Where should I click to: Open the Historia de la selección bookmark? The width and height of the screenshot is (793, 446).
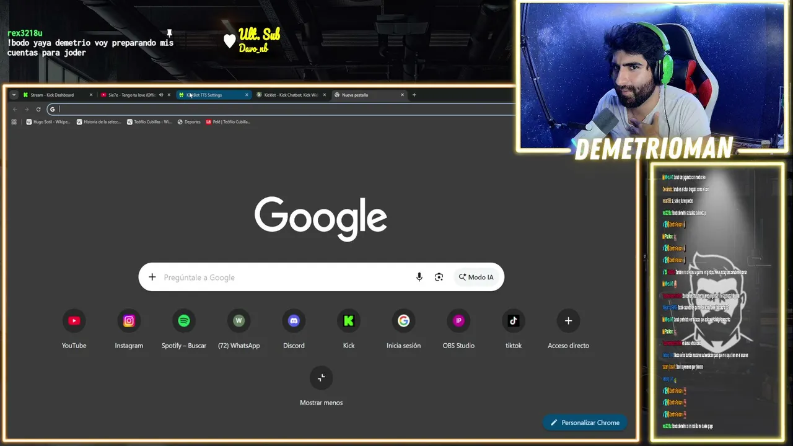[x=99, y=122]
